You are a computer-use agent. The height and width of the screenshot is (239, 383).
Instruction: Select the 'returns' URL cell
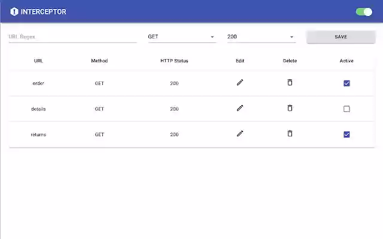(x=38, y=134)
